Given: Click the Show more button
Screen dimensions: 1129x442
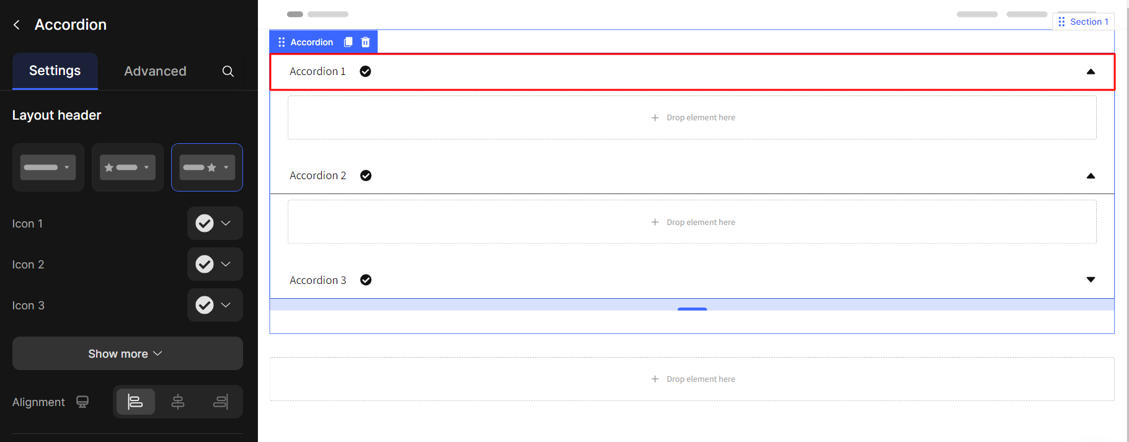Looking at the screenshot, I should [x=127, y=353].
